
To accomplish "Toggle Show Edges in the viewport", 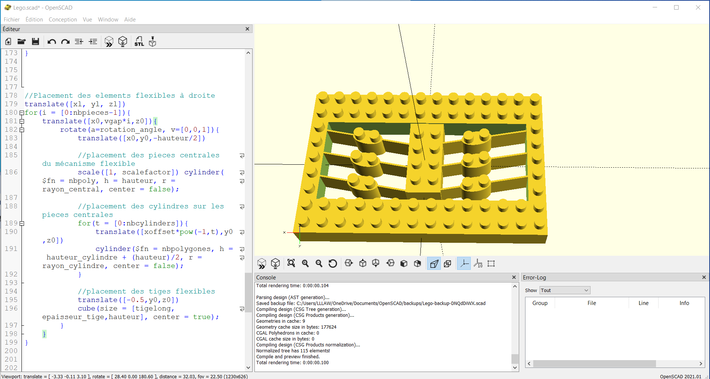I will pyautogui.click(x=491, y=264).
